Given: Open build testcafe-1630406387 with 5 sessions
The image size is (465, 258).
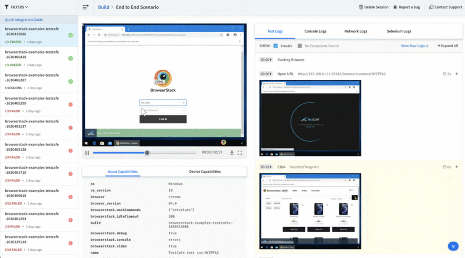Looking at the screenshot, I should pos(39,82).
